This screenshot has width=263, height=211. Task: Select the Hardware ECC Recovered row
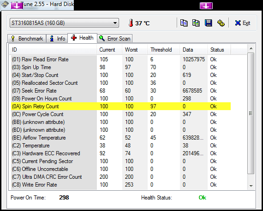click(x=121, y=153)
